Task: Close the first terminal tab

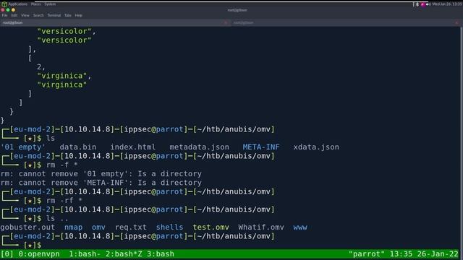Action: click(x=226, y=22)
